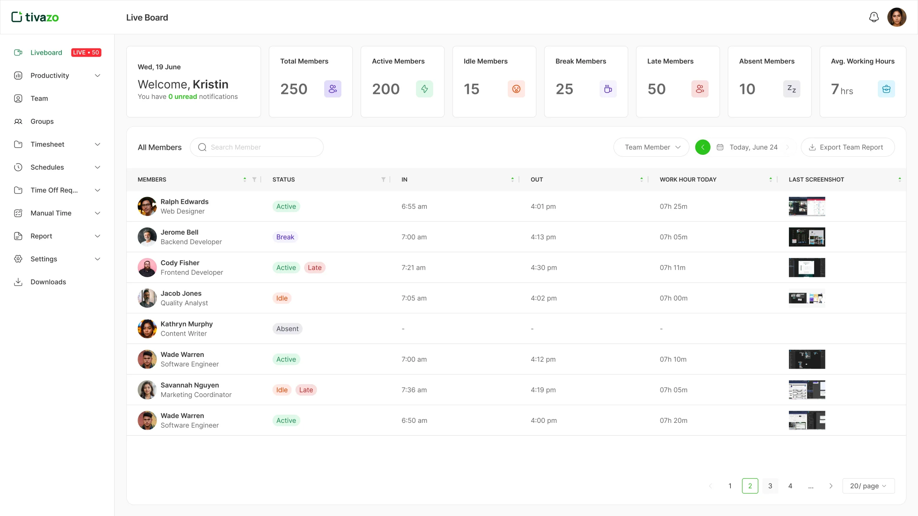The width and height of the screenshot is (918, 516).
Task: Toggle sort on Work Hour Today column
Action: tap(771, 180)
